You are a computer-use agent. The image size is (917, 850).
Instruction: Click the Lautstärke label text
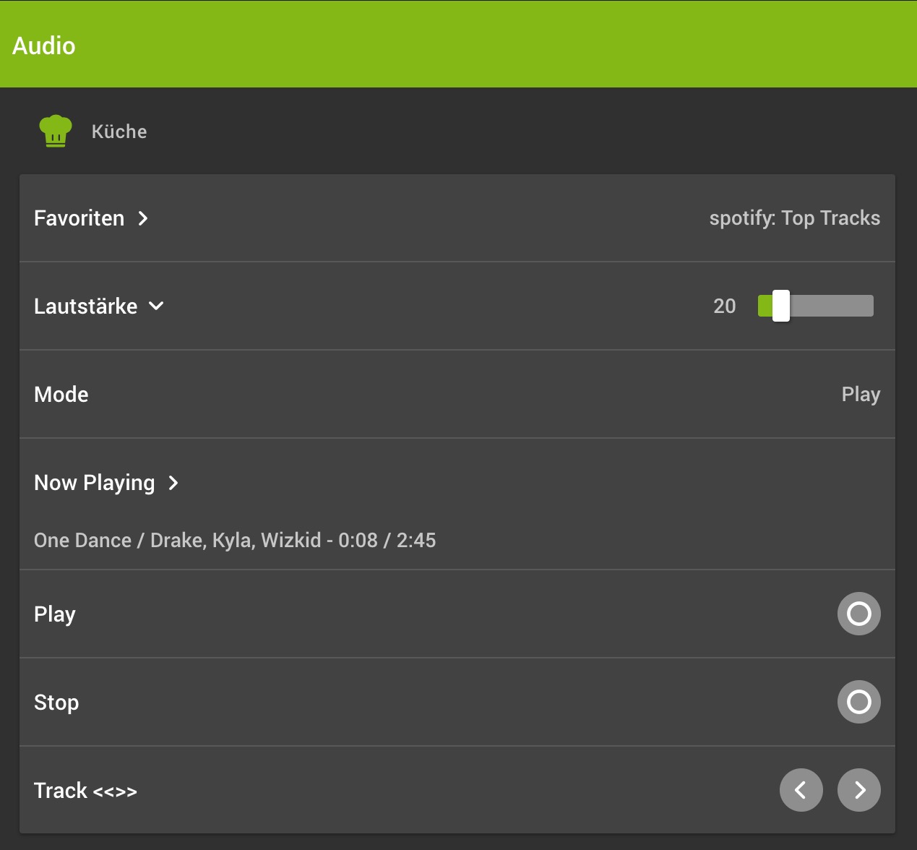[85, 306]
